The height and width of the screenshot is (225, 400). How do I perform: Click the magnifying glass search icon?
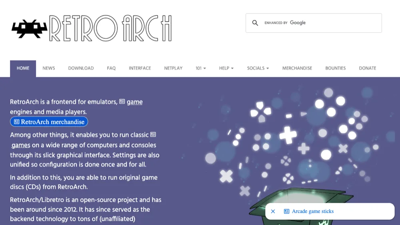pos(255,23)
